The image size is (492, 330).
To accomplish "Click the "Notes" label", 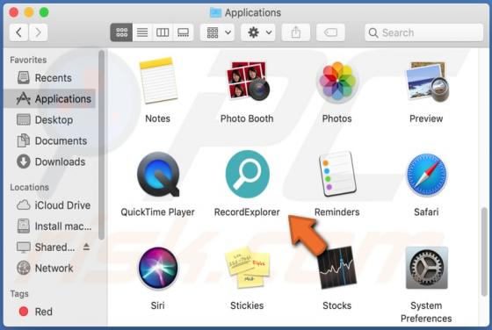I will tap(157, 118).
